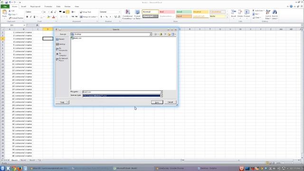
Task: Click the Back icon in the dialog toolbar
Action: pyautogui.click(x=155, y=34)
